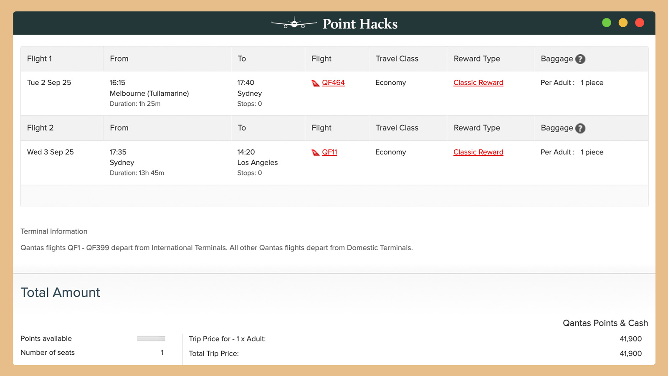Click the Terminal Information heading
668x376 pixels.
(54, 231)
